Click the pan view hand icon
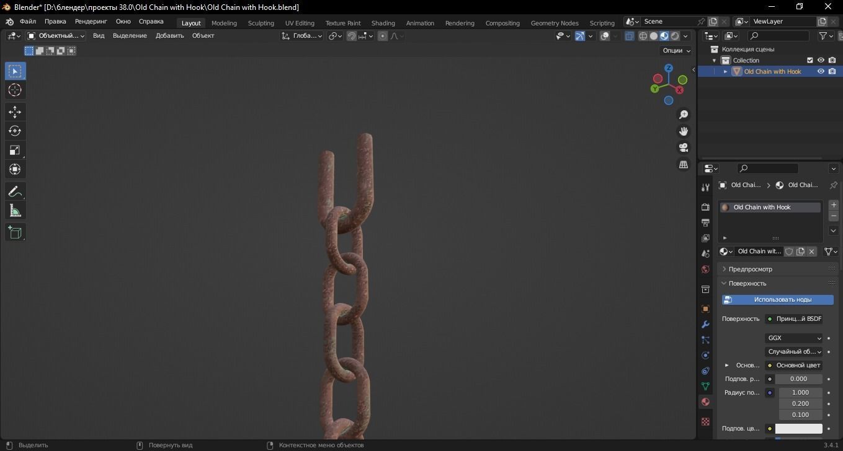This screenshot has height=451, width=843. [x=684, y=131]
